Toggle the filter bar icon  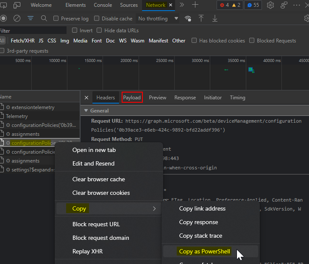pyautogui.click(x=31, y=18)
